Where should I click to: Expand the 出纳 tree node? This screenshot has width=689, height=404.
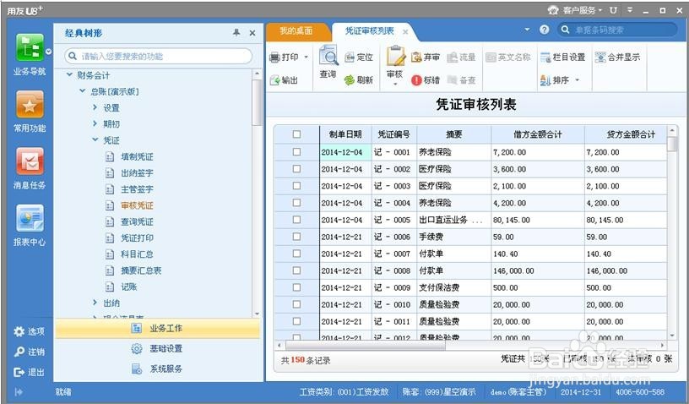click(x=95, y=303)
